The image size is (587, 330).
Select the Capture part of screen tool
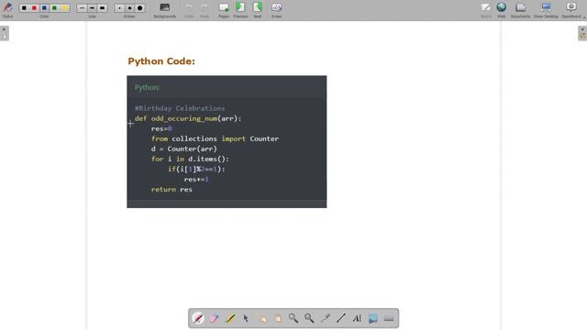click(373, 318)
